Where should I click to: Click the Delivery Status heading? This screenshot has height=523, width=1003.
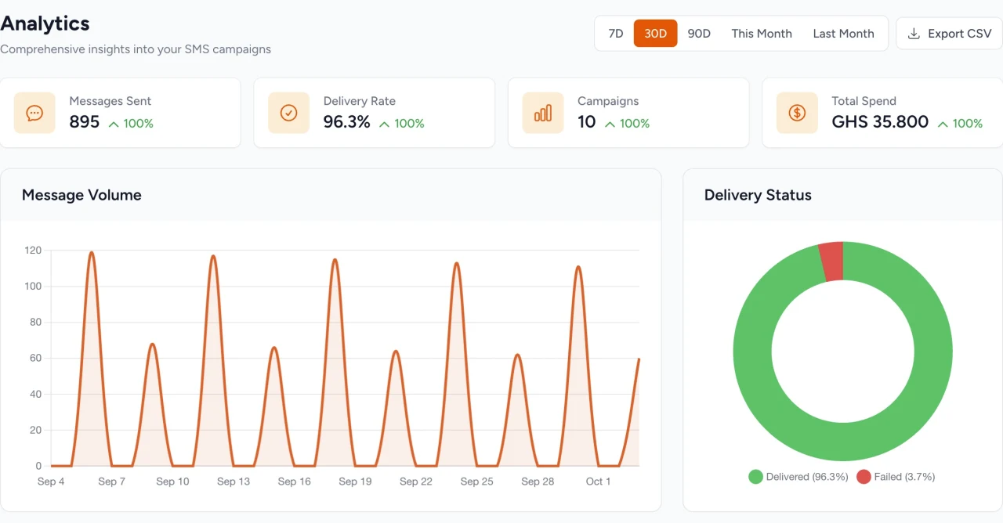click(758, 195)
